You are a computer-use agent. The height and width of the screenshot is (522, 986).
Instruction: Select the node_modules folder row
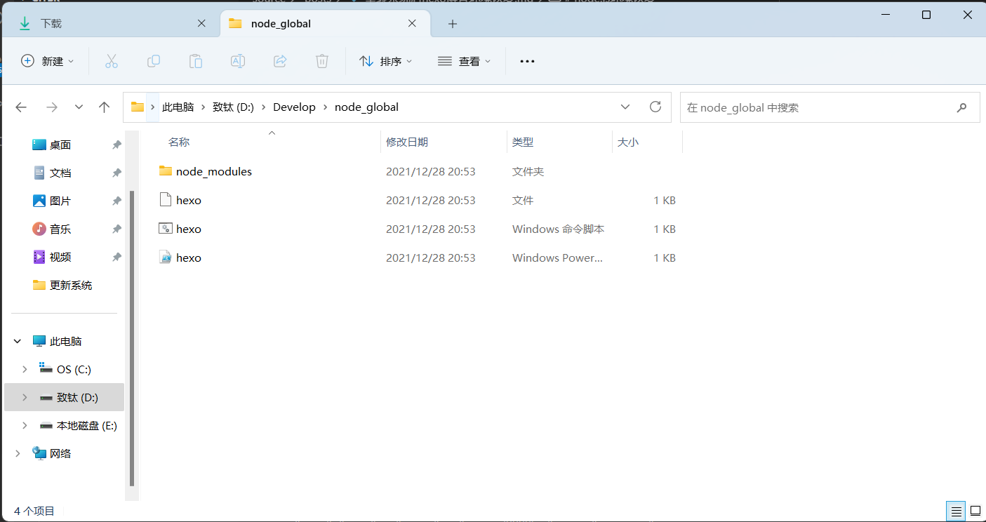tap(418, 171)
